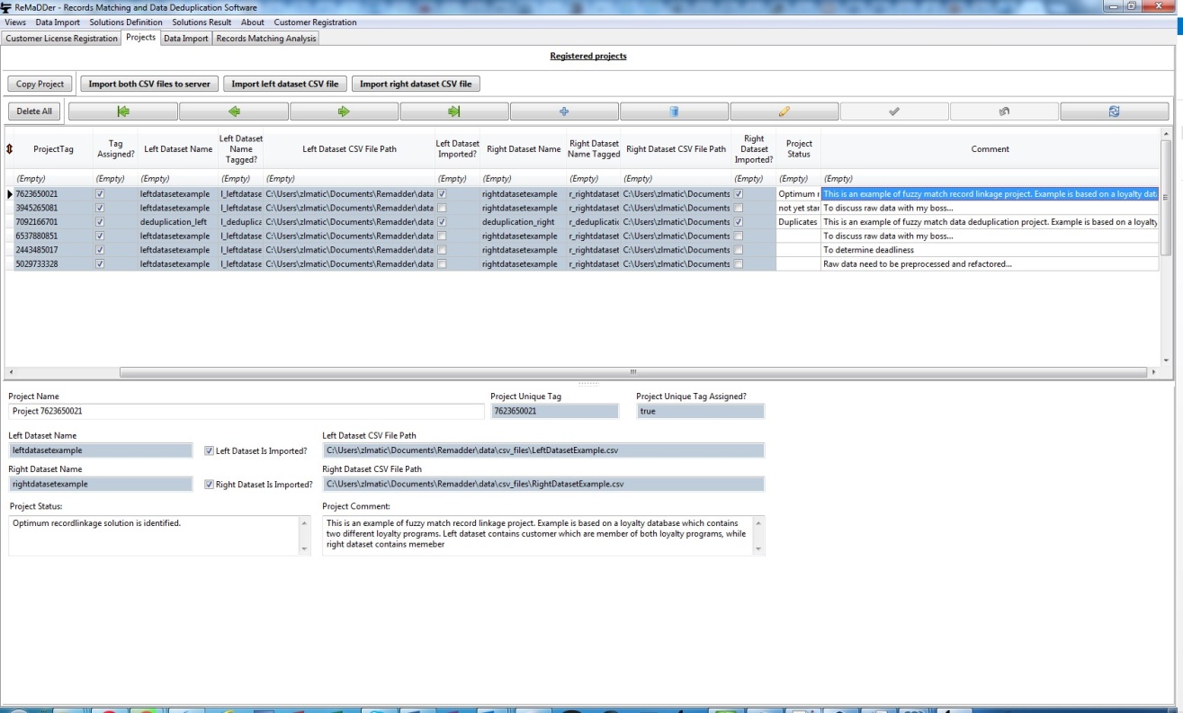Edit the selected project with pencil icon
This screenshot has height=713, width=1183.
(784, 111)
